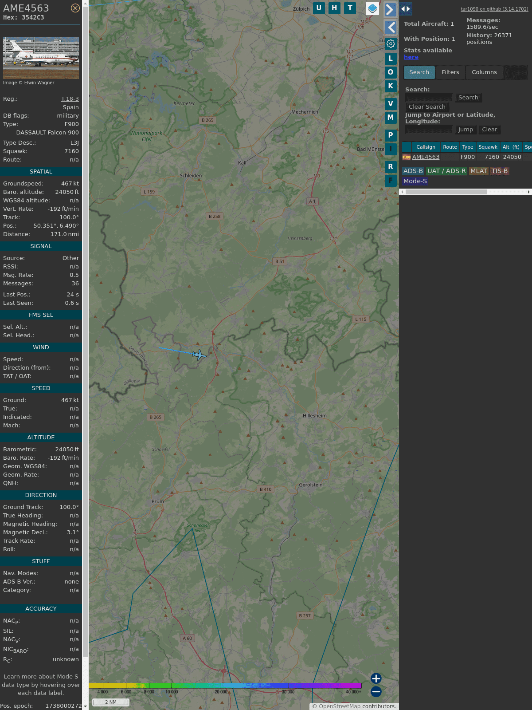
Task: Click the zoom out minus button
Action: (x=376, y=691)
